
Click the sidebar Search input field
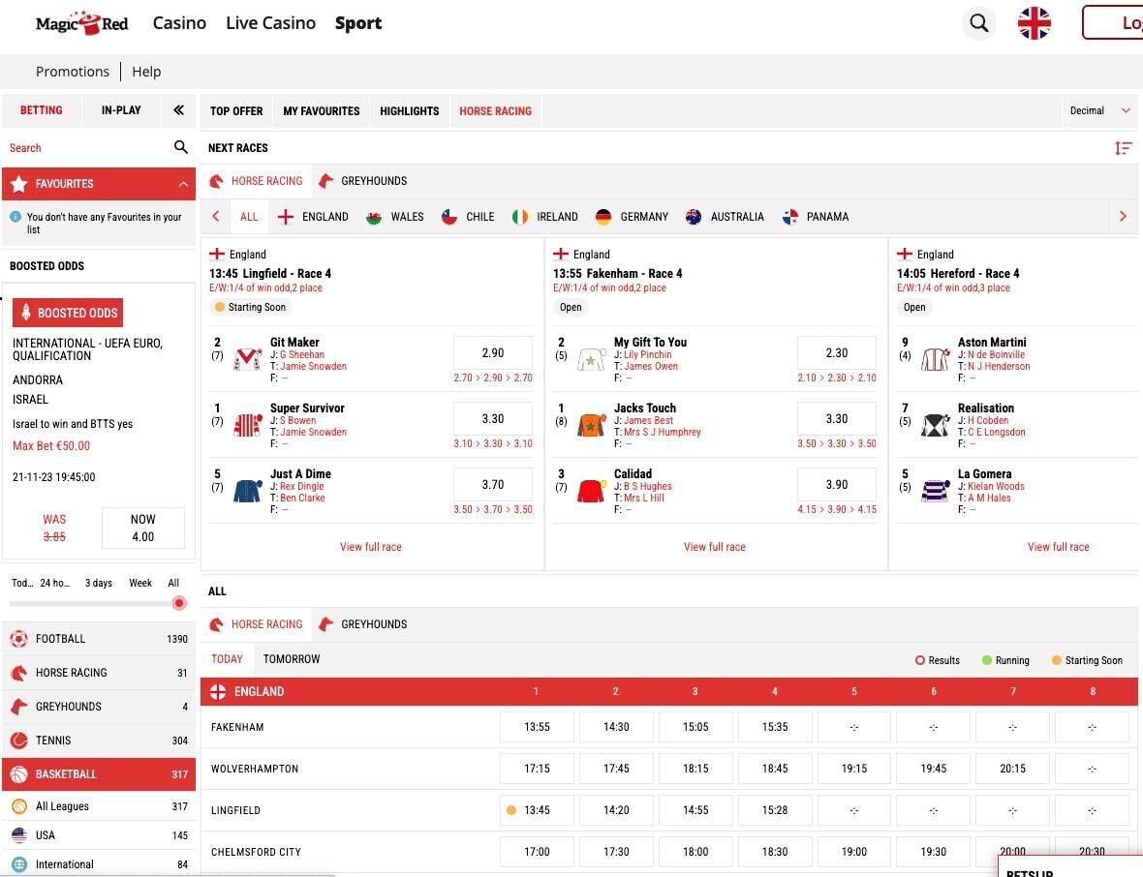(x=87, y=148)
